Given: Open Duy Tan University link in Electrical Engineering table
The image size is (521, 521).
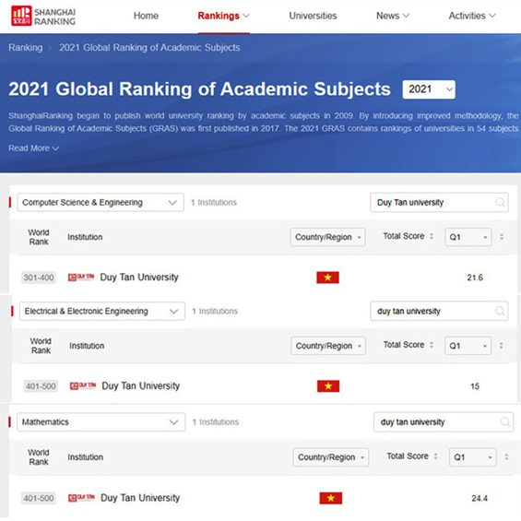Looking at the screenshot, I should [140, 385].
